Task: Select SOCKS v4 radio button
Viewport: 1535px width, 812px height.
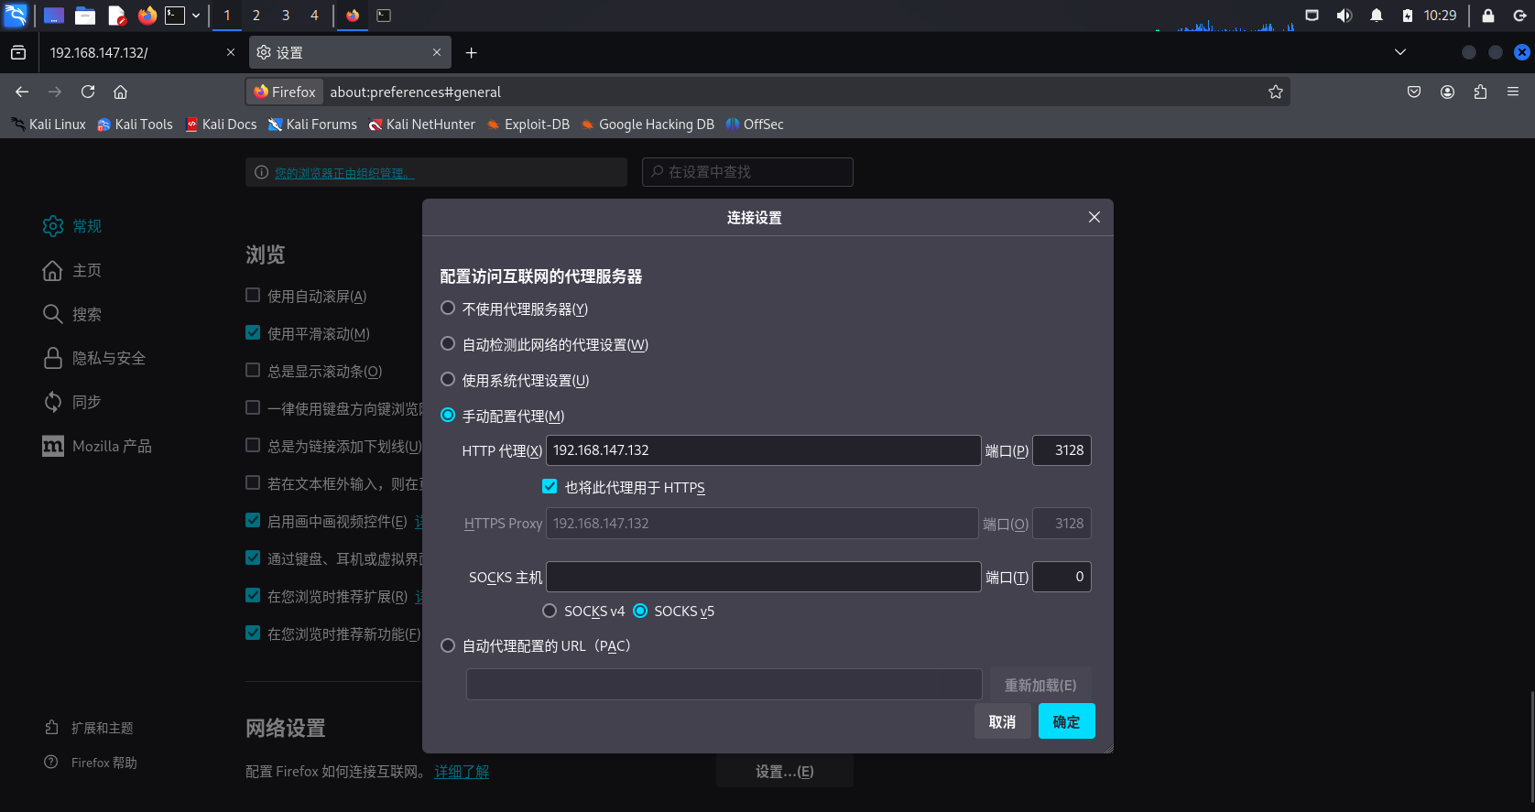Action: (x=550, y=611)
